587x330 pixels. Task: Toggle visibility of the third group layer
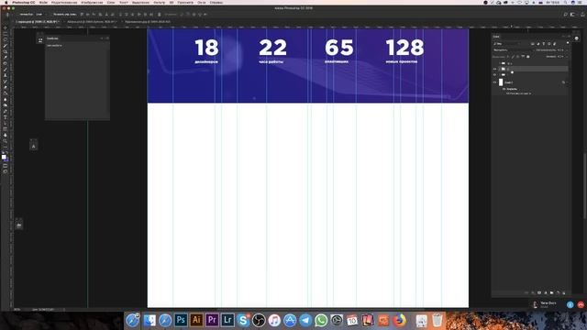pos(494,75)
